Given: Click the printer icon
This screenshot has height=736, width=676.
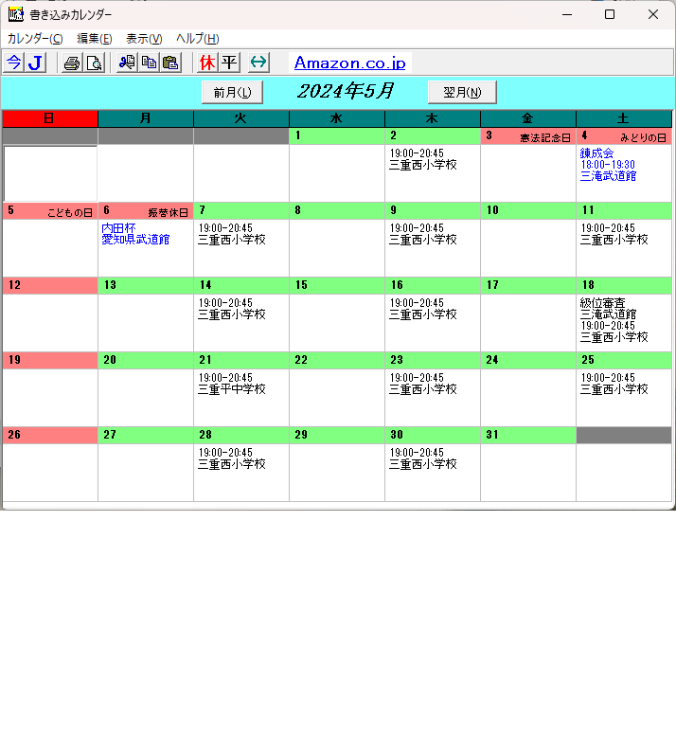Looking at the screenshot, I should (72, 63).
